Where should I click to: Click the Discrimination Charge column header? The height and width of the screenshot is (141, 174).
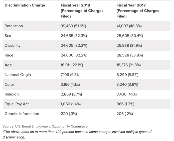tap(25, 5)
